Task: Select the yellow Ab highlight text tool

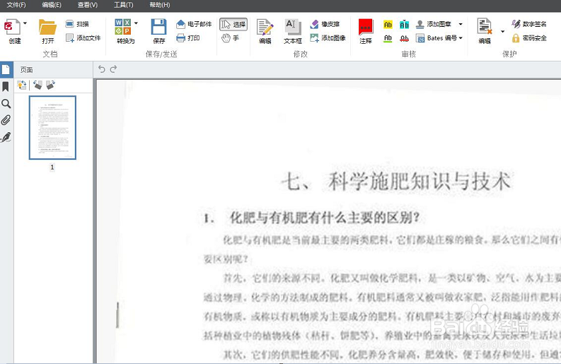Action: [x=388, y=24]
